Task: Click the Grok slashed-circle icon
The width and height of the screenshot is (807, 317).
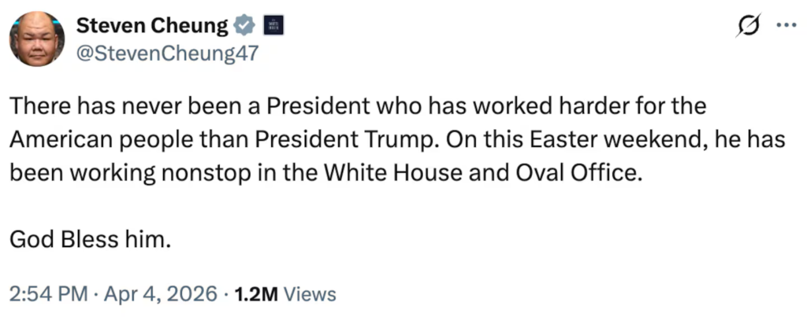Action: [x=749, y=24]
